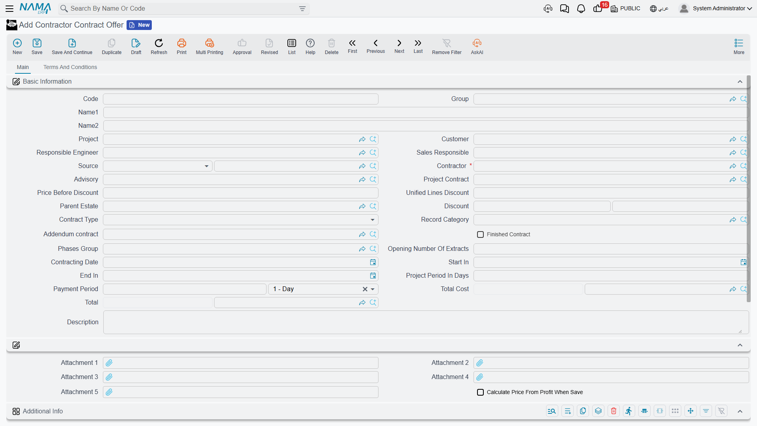Go to Last record
This screenshot has height=426, width=757.
pos(418,46)
